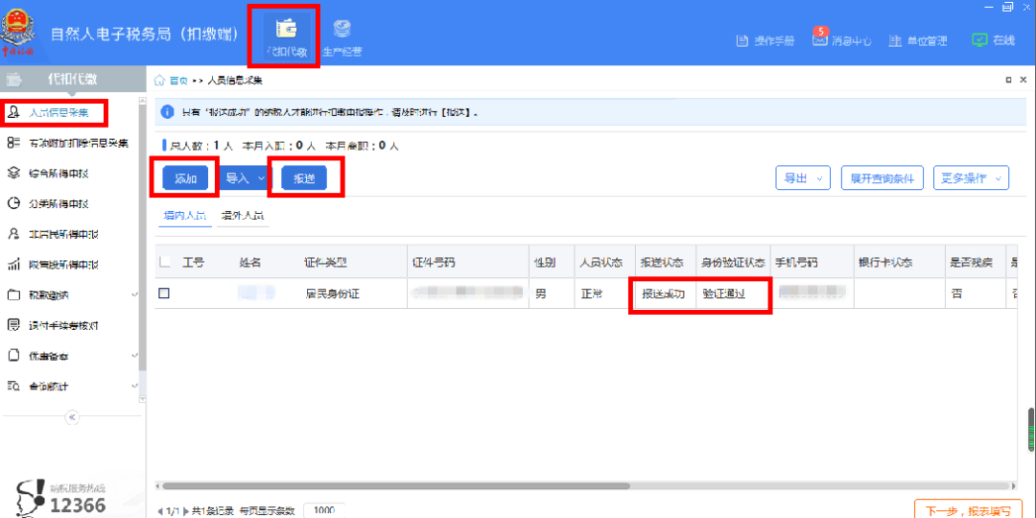
Task: Select the 男 gender cell
Action: (540, 294)
